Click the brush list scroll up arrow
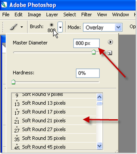 coord(99,97)
